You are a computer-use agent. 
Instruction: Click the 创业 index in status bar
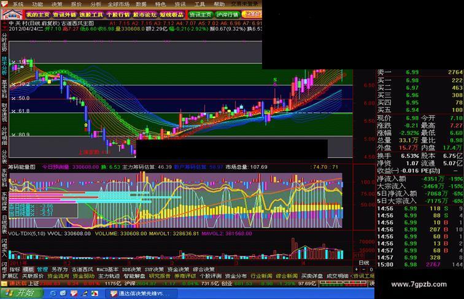(227, 283)
